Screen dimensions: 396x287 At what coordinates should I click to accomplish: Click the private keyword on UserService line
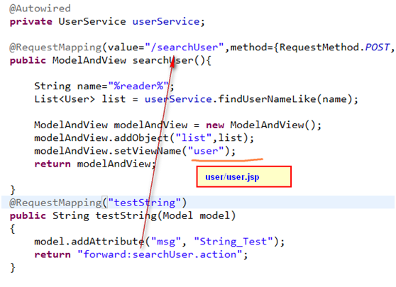[x=31, y=21]
